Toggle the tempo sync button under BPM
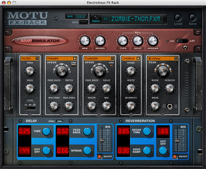Viewport: 206px width, 169px height. point(83,22)
